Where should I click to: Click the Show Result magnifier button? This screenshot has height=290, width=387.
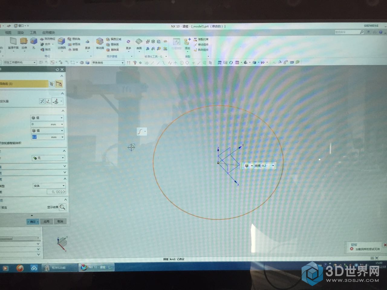click(63, 207)
